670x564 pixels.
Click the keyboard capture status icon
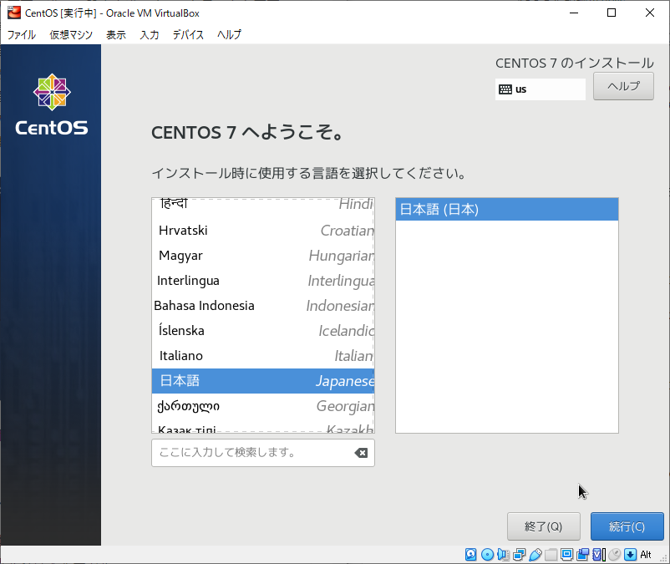[630, 554]
